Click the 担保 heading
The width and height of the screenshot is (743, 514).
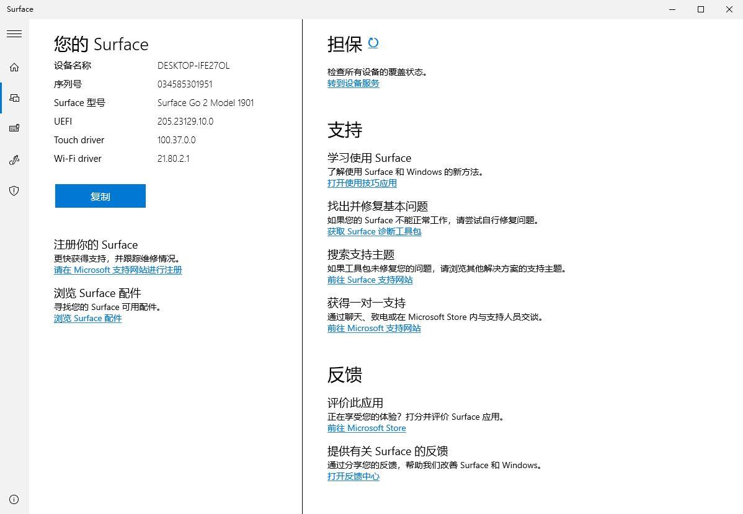click(345, 44)
